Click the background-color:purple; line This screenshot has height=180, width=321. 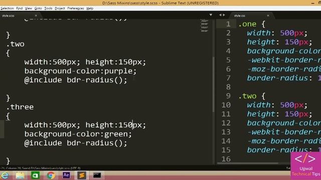(x=80, y=71)
